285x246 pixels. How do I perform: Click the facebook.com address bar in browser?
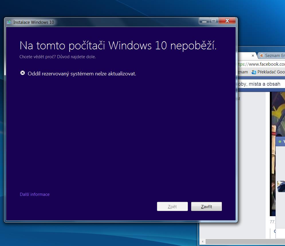point(262,64)
